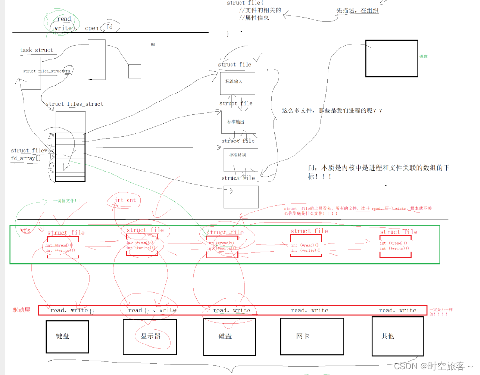Select the circled 'int cnt' text
480x375 pixels.
click(x=125, y=200)
